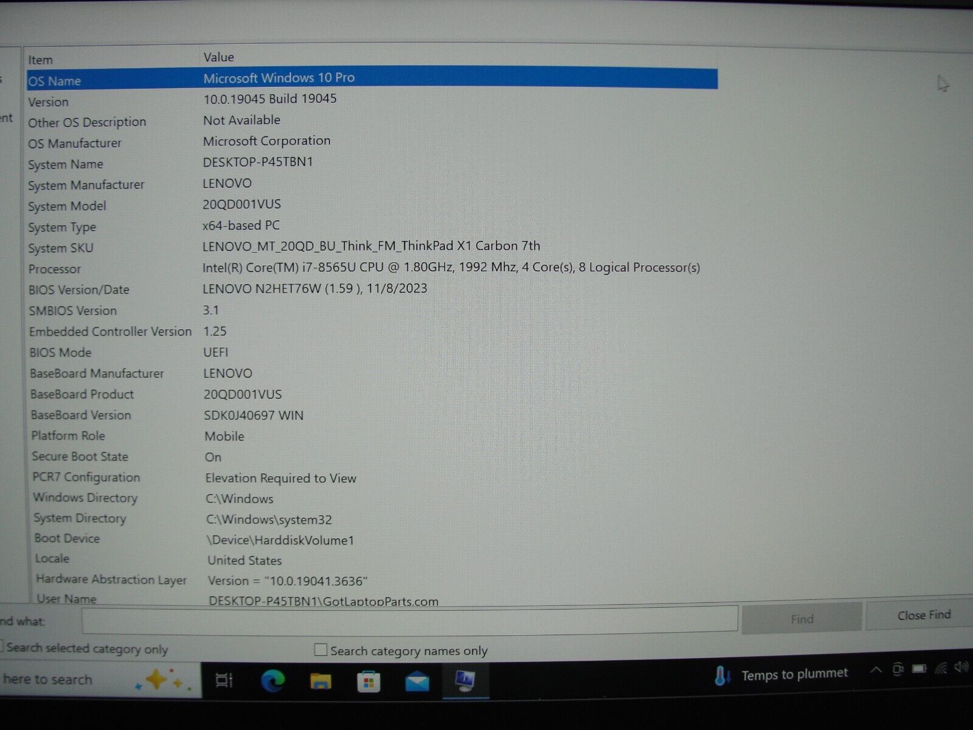Image resolution: width=973 pixels, height=730 pixels.
Task: Select the BIOS Version/Date row
Action: (79, 290)
